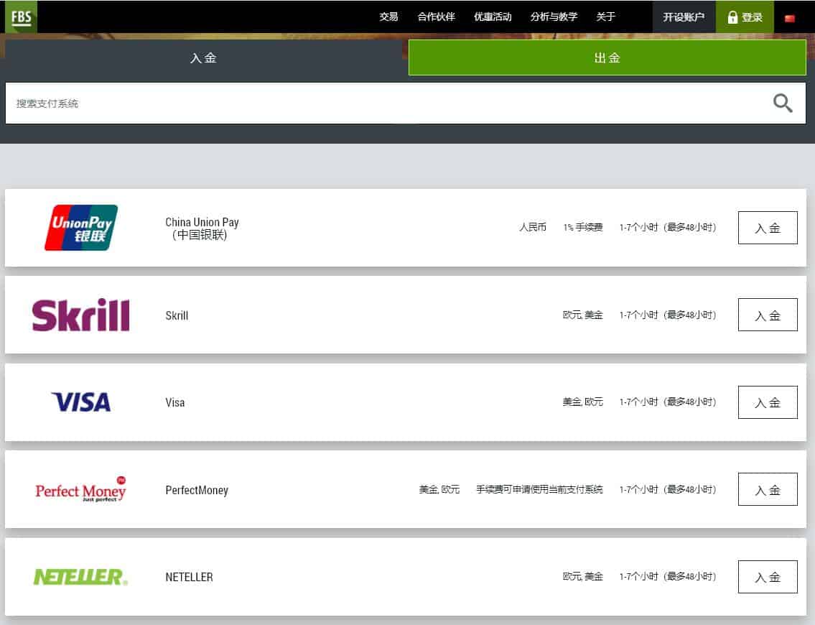Viewport: 815px width, 625px height.
Task: Switch to the 出金 tab
Action: point(607,57)
